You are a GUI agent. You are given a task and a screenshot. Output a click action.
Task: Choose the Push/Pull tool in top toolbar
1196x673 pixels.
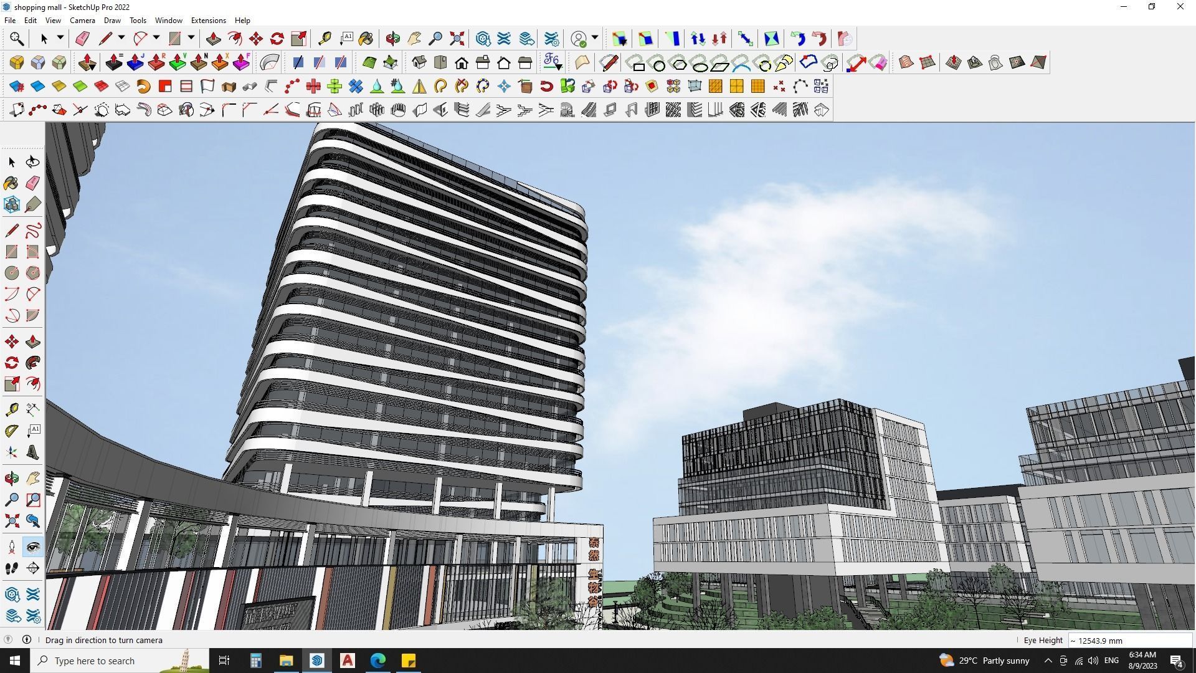(x=213, y=39)
